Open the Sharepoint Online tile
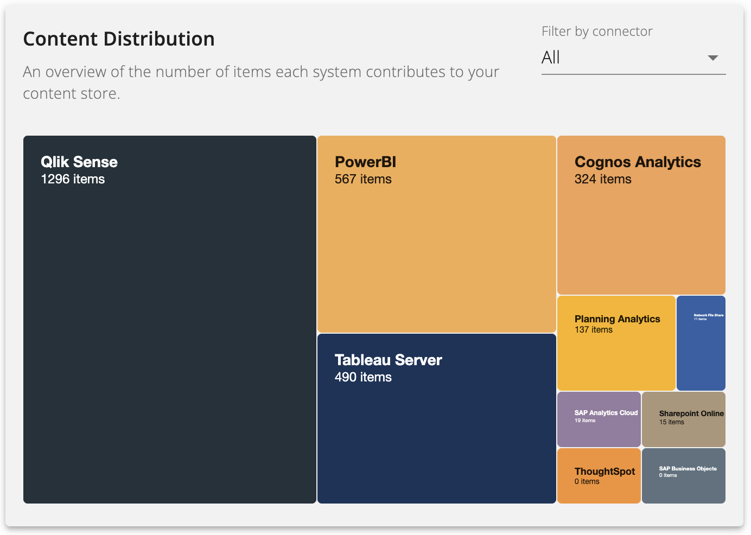This screenshot has height=535, width=751. point(684,419)
